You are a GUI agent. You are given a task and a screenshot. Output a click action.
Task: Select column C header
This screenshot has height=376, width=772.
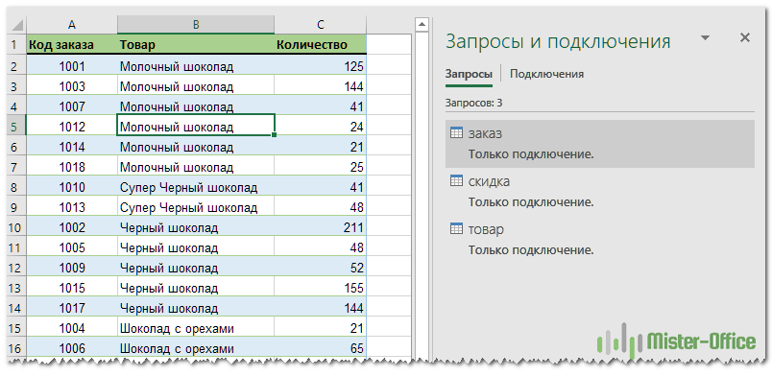(x=321, y=25)
